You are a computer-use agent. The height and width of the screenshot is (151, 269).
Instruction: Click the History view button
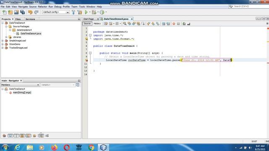point(97,23)
